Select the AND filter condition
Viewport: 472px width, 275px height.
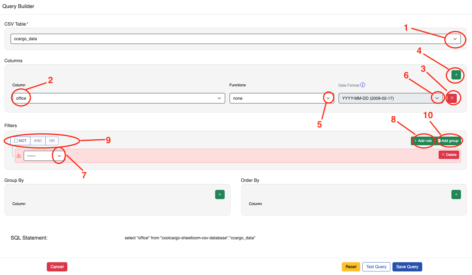point(38,141)
